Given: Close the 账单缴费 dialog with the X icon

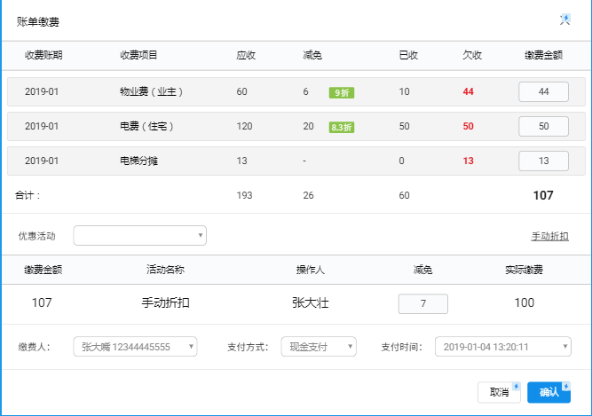Looking at the screenshot, I should 564,20.
